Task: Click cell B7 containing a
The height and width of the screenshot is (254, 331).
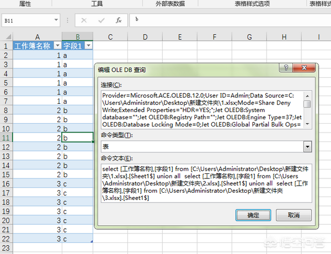Action: 77,101
